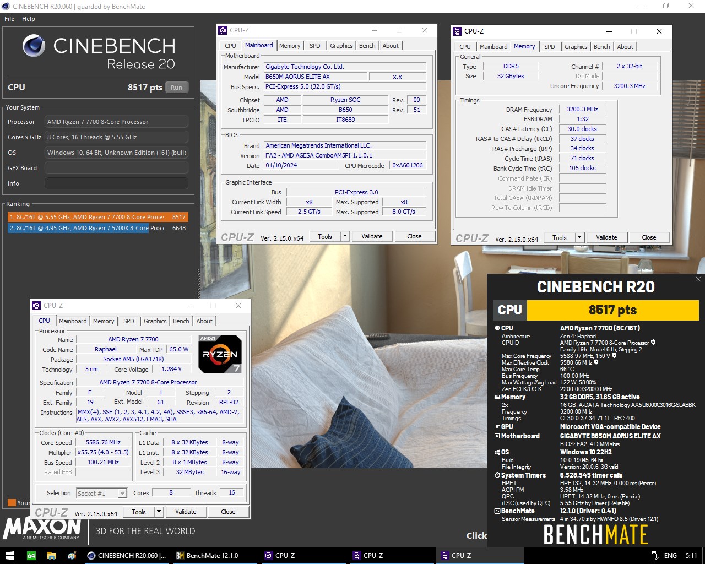Viewport: 705px width, 564px height.
Task: Open the Windows Start menu
Action: [x=10, y=556]
